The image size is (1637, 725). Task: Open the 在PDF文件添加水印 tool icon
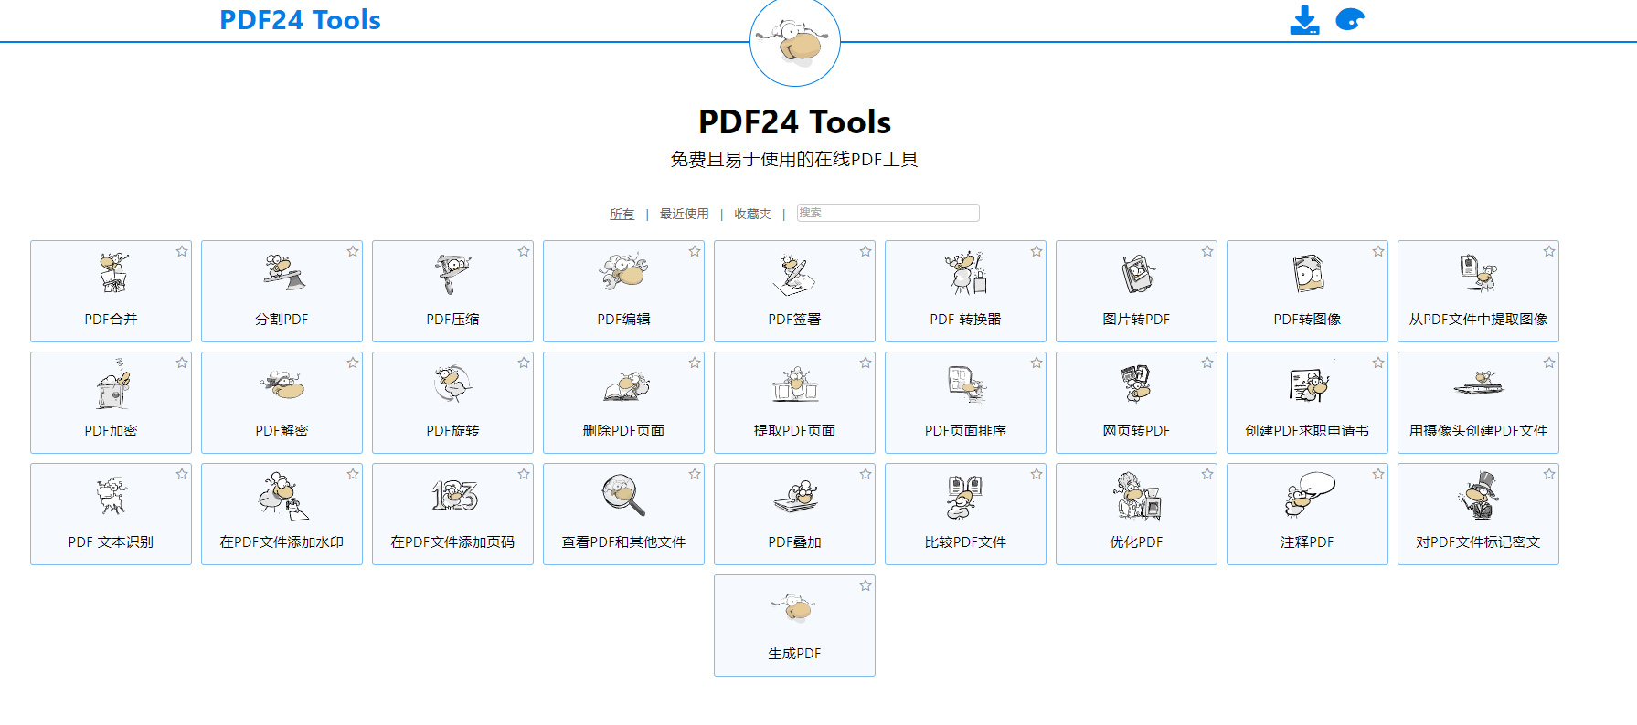click(283, 496)
